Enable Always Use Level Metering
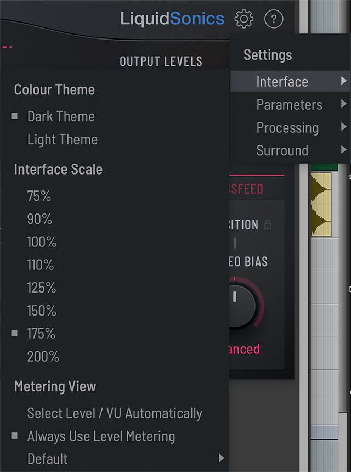 tap(101, 436)
